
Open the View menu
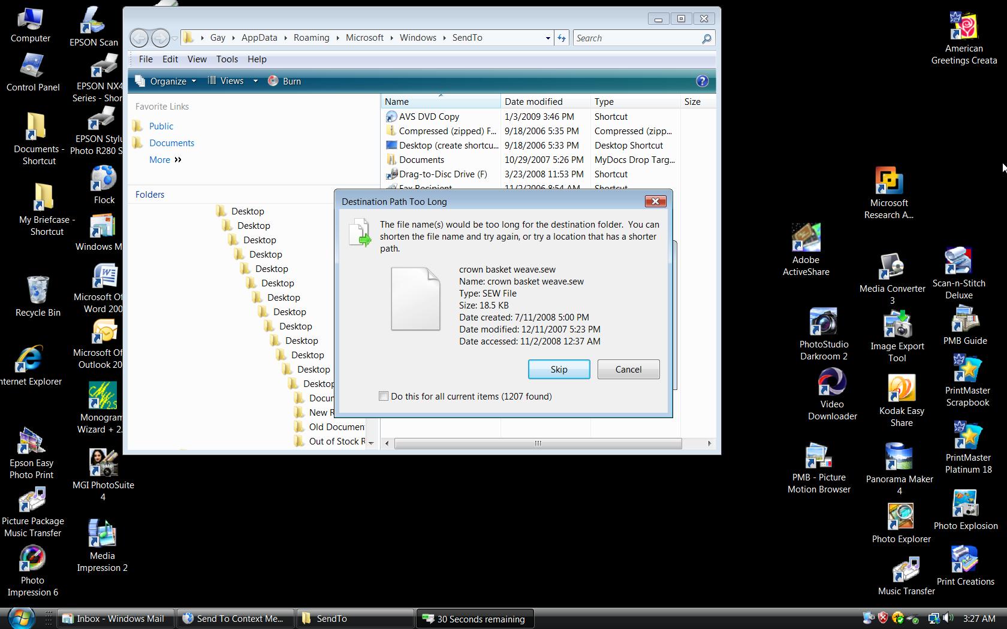click(197, 59)
